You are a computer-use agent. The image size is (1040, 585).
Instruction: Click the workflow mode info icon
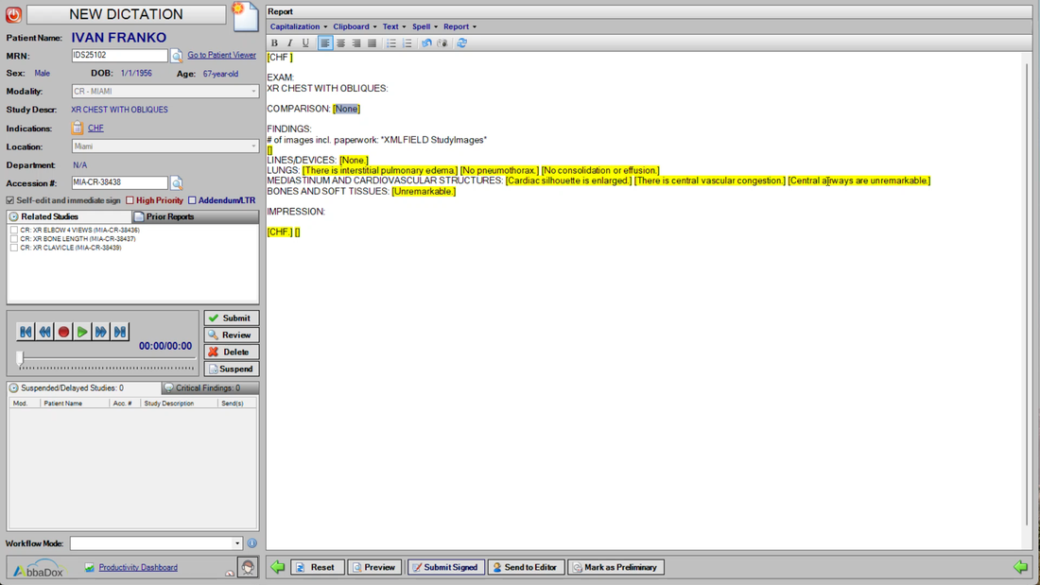(252, 543)
